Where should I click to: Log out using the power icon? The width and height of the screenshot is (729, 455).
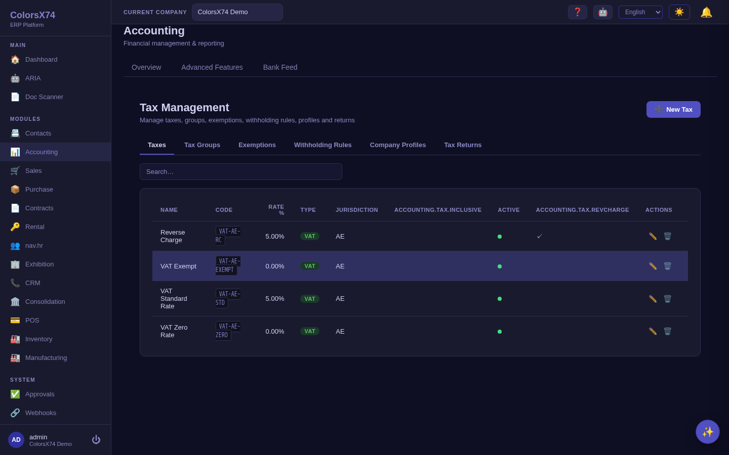tap(96, 440)
